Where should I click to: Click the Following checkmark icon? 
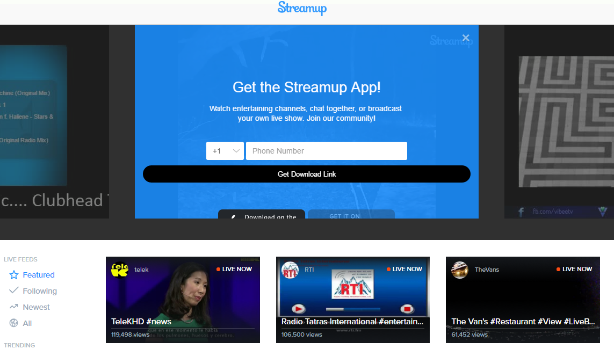click(x=14, y=290)
